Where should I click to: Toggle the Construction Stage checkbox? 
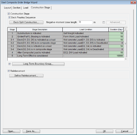point(9,14)
